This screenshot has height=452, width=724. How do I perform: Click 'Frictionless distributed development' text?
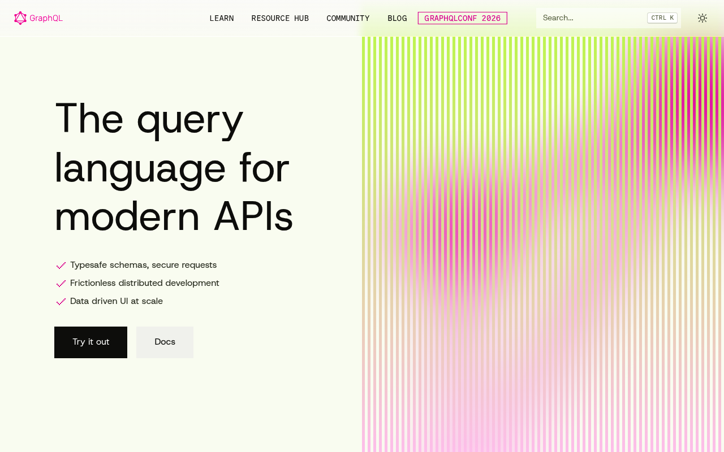point(144,283)
